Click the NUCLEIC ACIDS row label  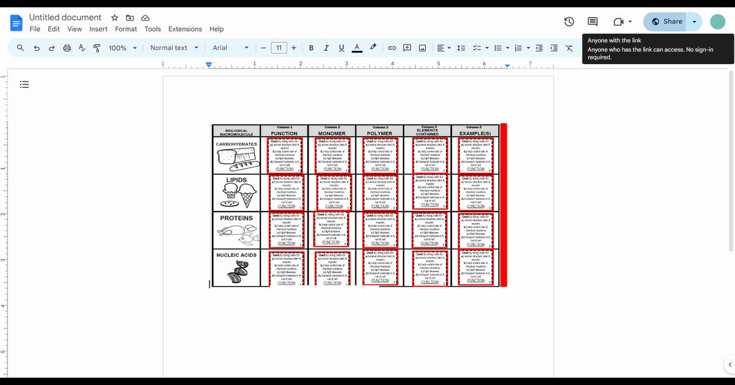tap(236, 255)
